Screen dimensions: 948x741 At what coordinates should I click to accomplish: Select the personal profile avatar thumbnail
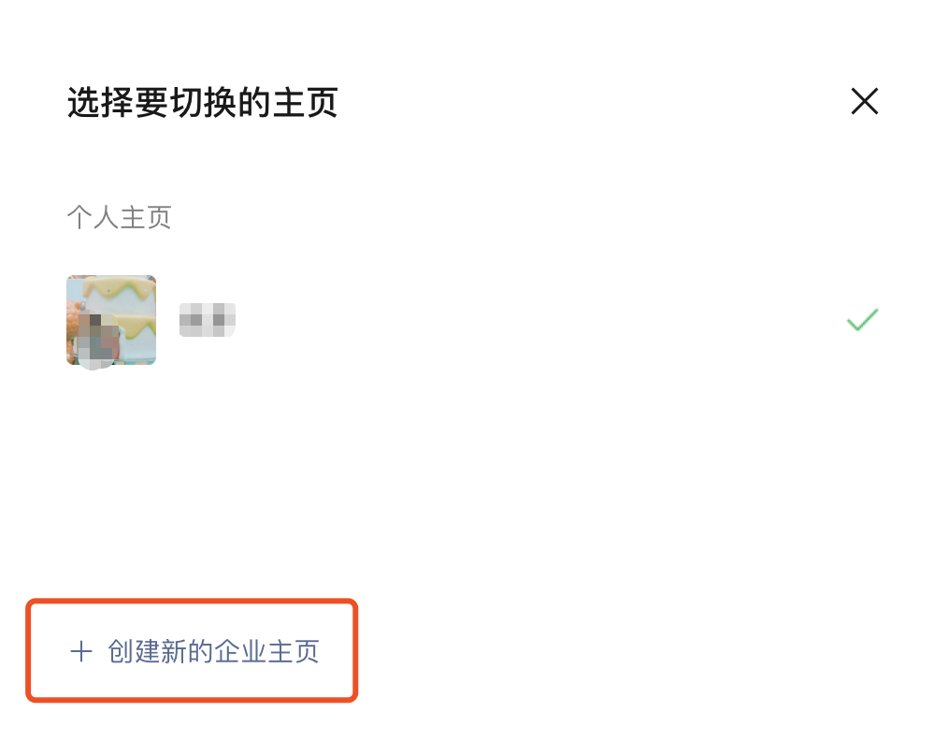point(111,320)
